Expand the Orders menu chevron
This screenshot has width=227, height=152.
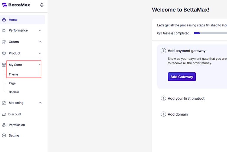pos(40,42)
